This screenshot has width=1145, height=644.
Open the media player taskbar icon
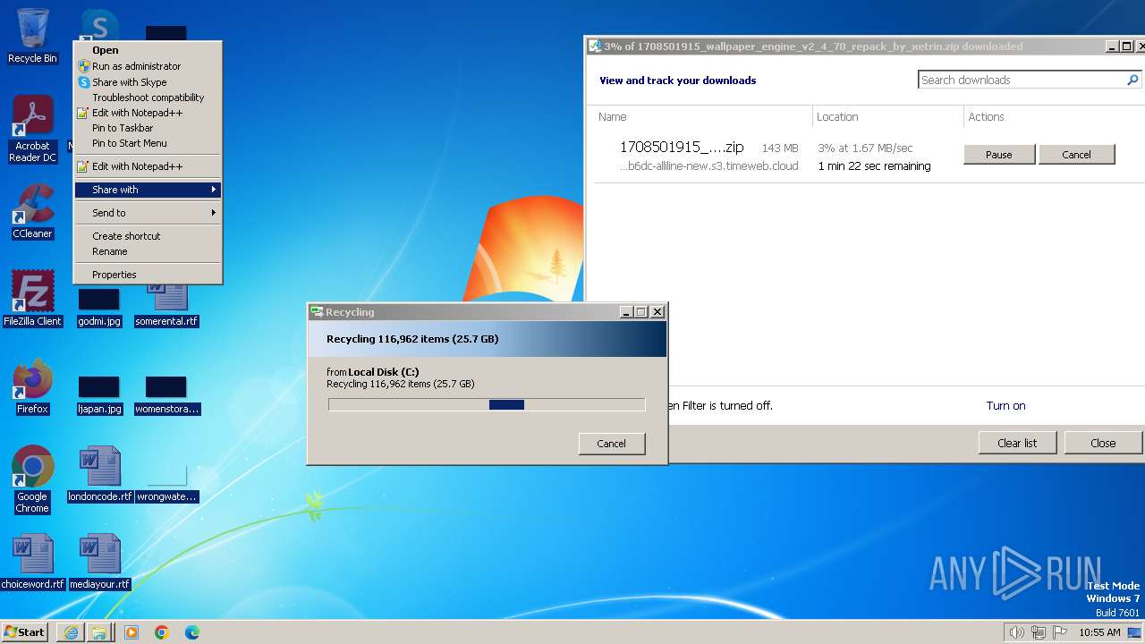(x=131, y=632)
